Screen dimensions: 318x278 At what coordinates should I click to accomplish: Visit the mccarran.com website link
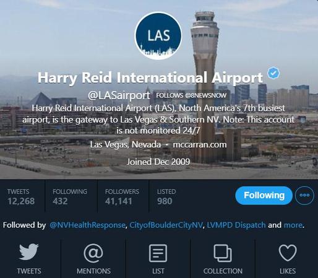pyautogui.click(x=200, y=144)
